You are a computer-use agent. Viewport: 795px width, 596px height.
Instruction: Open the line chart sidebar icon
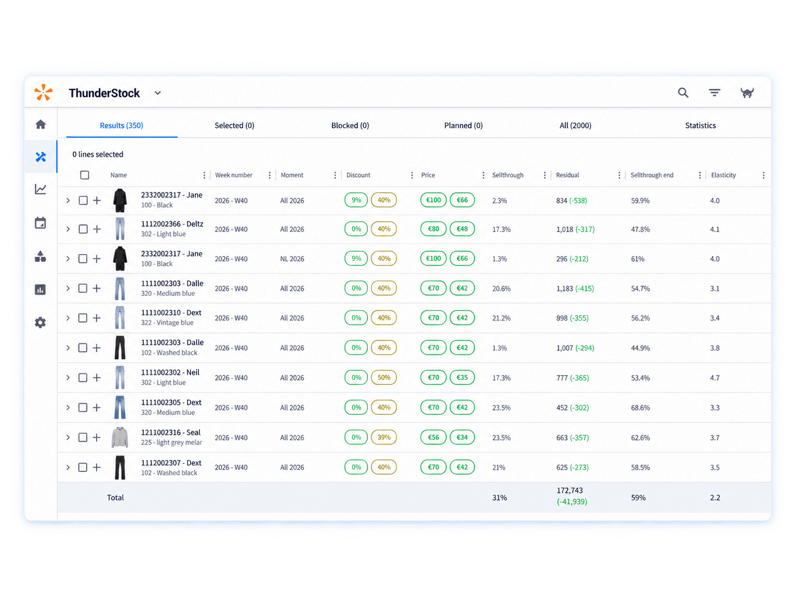pos(41,189)
